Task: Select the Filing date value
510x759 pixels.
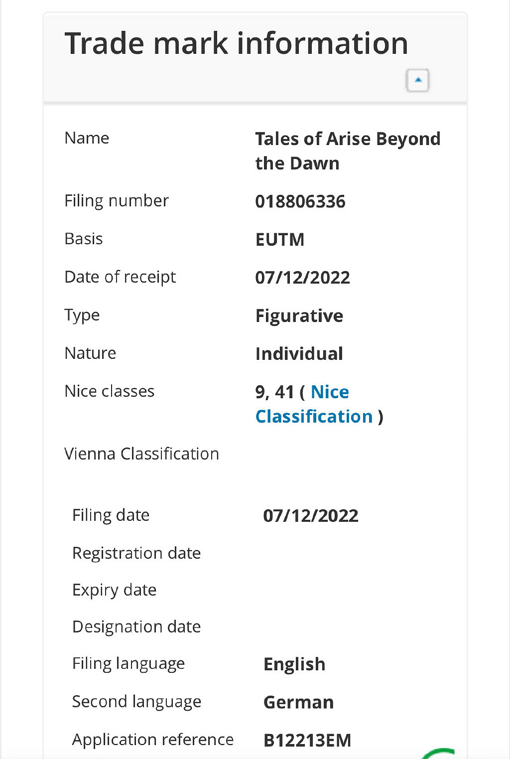Action: [x=310, y=516]
